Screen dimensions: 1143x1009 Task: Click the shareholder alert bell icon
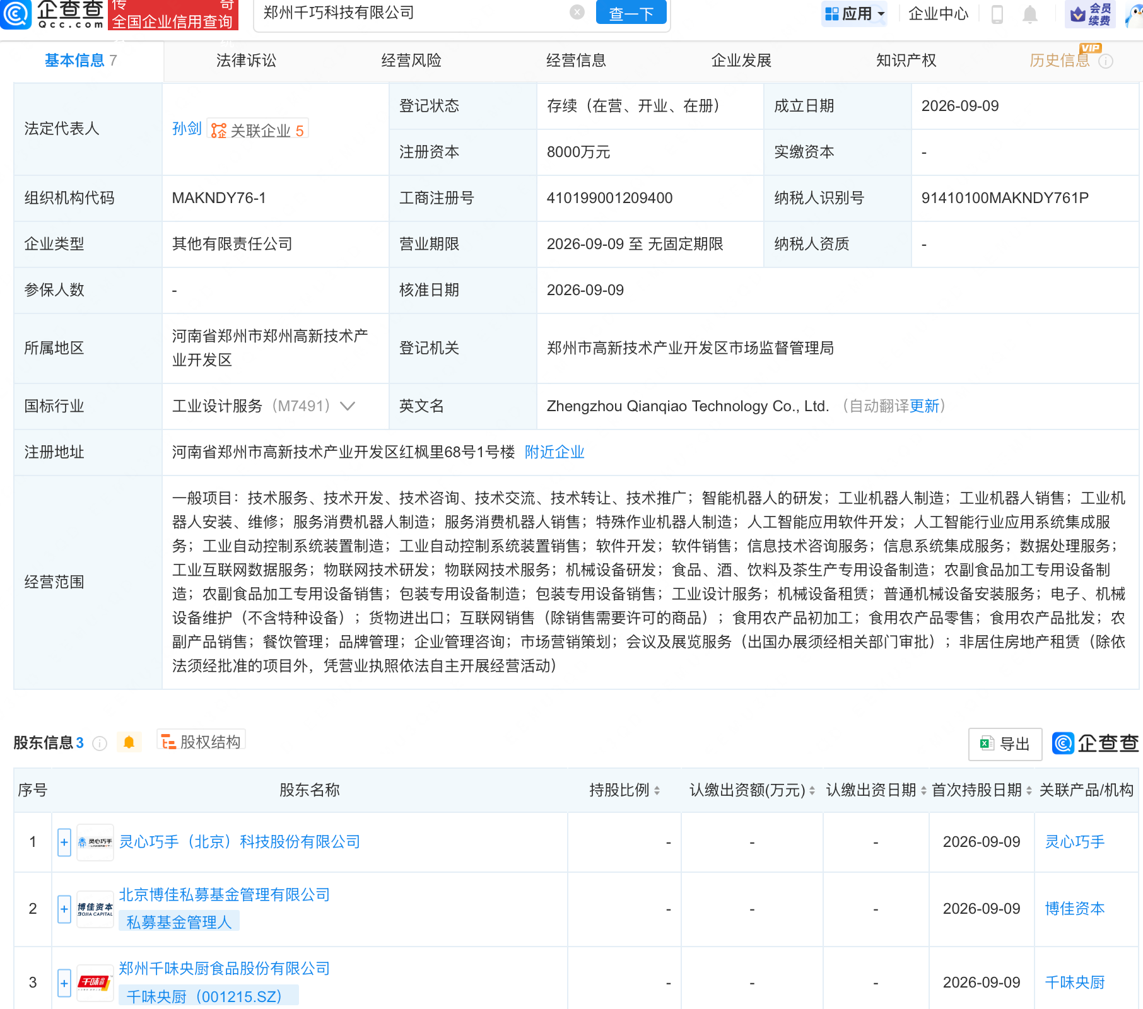[x=129, y=742]
